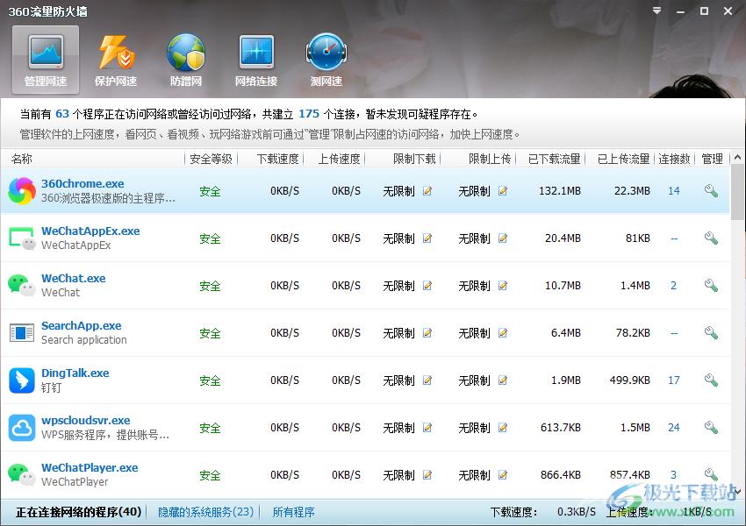Open the WeChatPlayer.exe process link
The width and height of the screenshot is (746, 526).
(90, 467)
